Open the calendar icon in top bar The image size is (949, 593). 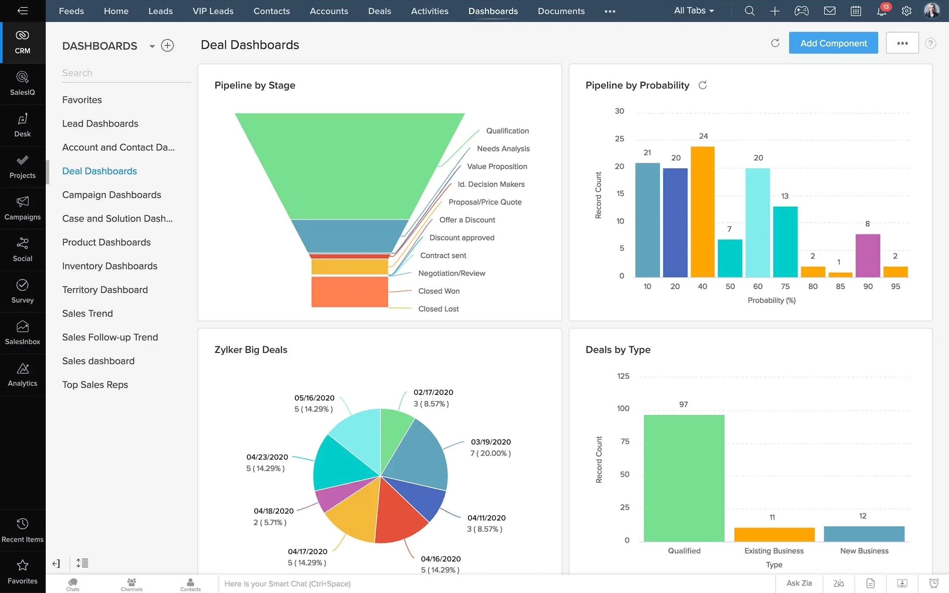tap(856, 11)
